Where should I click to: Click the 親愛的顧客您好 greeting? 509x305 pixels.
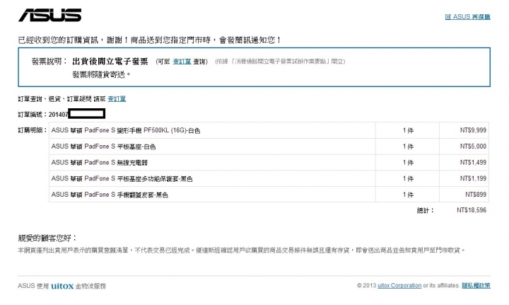(47, 238)
